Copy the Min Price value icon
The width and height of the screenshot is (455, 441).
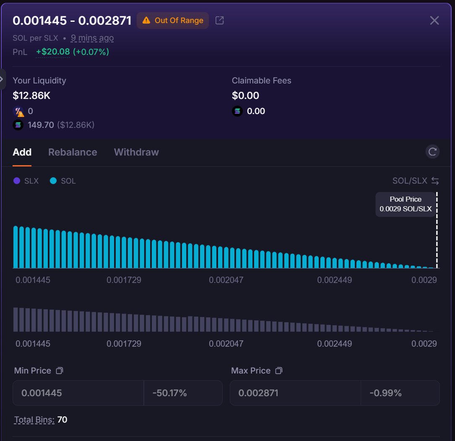coord(59,371)
